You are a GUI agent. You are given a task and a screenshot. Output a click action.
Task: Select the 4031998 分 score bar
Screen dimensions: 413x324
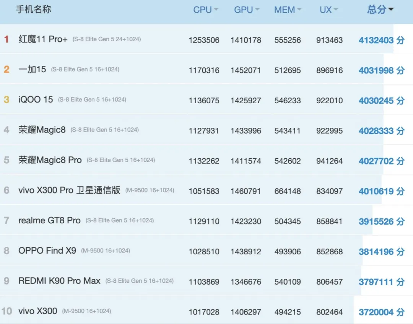[x=381, y=70]
